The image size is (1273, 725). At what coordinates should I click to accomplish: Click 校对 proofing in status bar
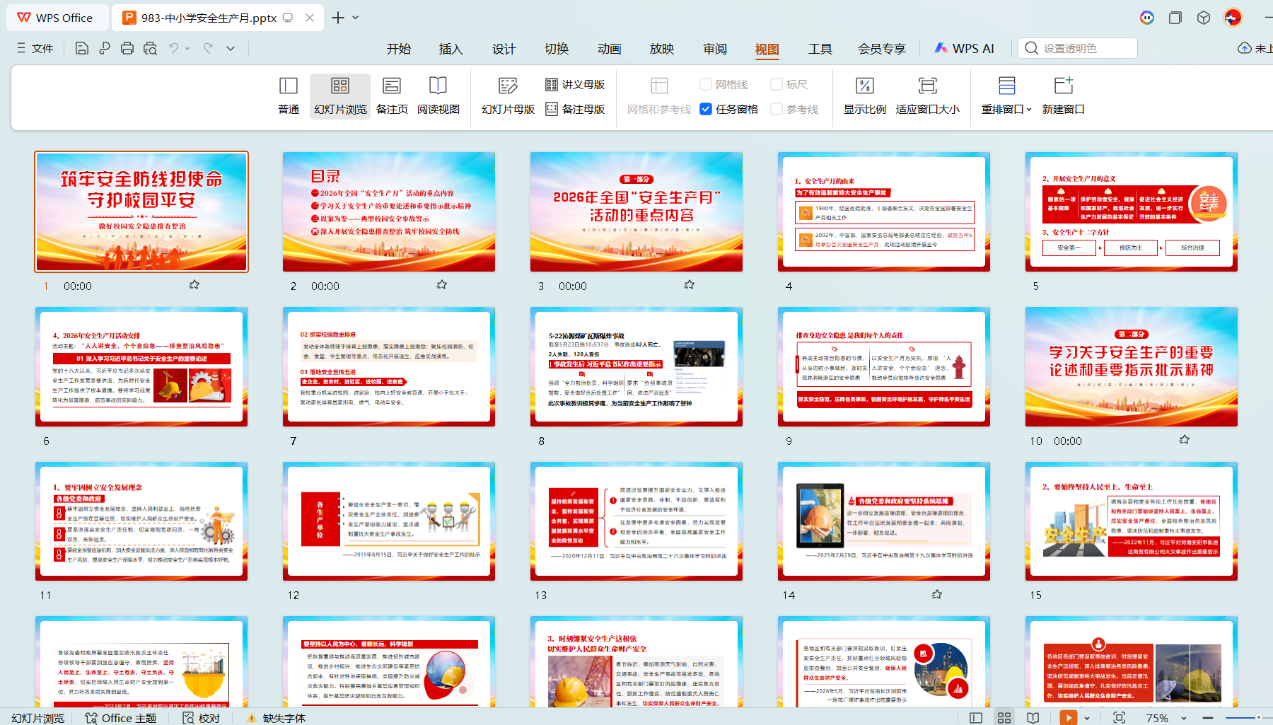202,718
